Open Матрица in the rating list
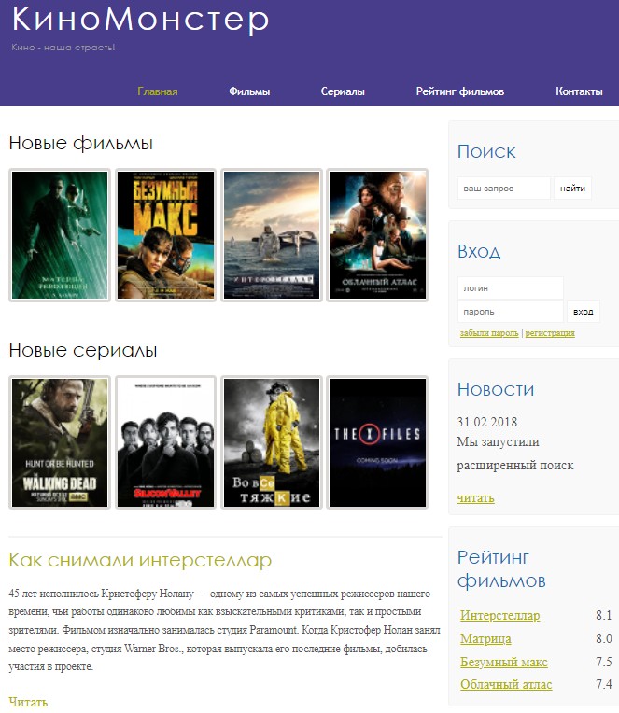The height and width of the screenshot is (713, 619). click(x=485, y=639)
